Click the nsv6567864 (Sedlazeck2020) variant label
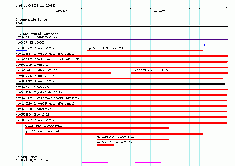Image resolution: width=235 pixels, height=166 pixels. point(36,37)
